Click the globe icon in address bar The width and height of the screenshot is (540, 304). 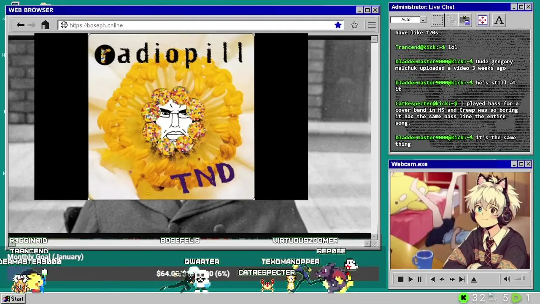coord(64,25)
